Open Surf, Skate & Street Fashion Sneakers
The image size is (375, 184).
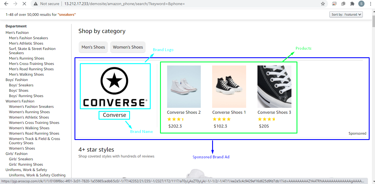coord(32,51)
